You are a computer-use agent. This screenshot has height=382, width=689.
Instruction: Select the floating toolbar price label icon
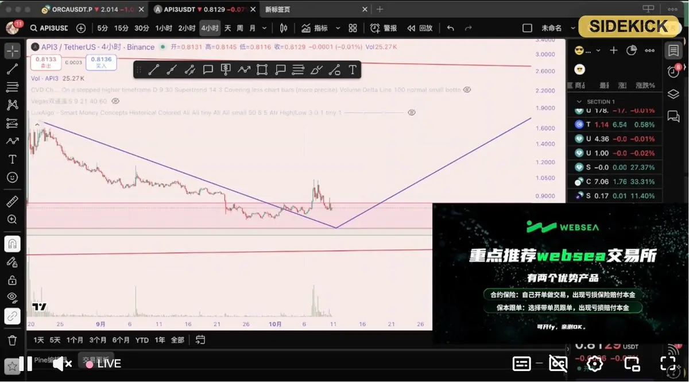click(226, 70)
